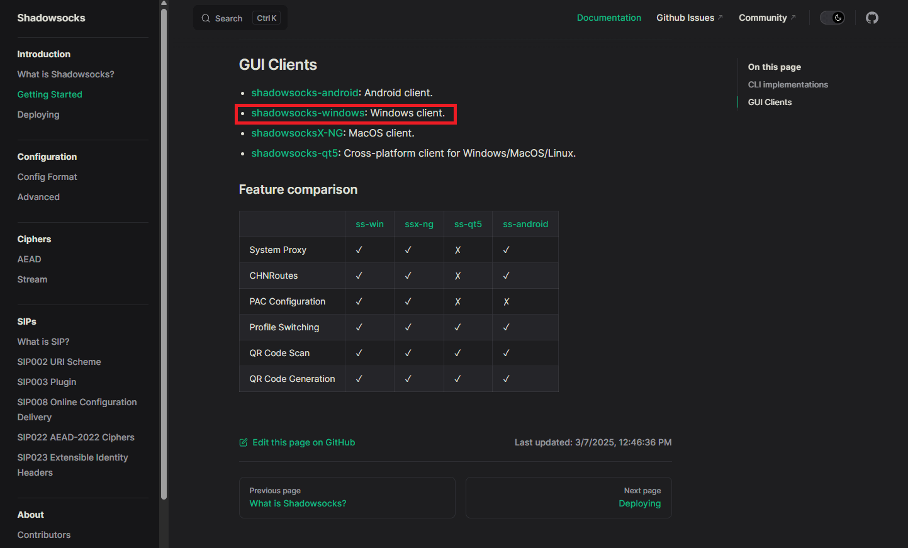The height and width of the screenshot is (548, 908).
Task: Open Config Format sidebar page
Action: coord(47,177)
